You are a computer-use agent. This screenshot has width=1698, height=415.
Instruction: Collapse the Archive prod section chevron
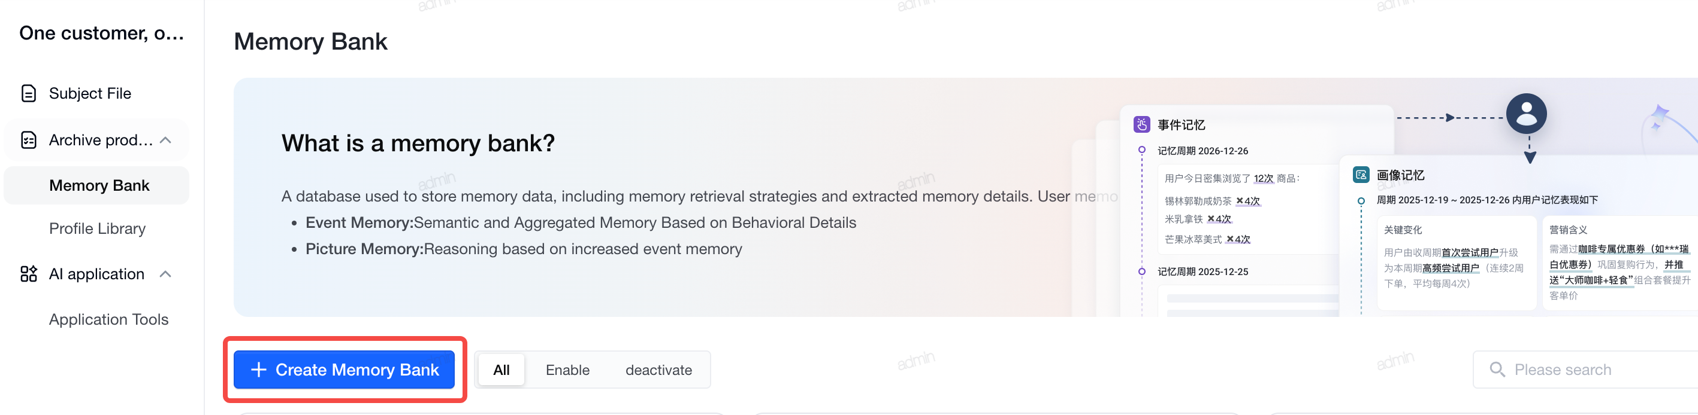coord(166,140)
